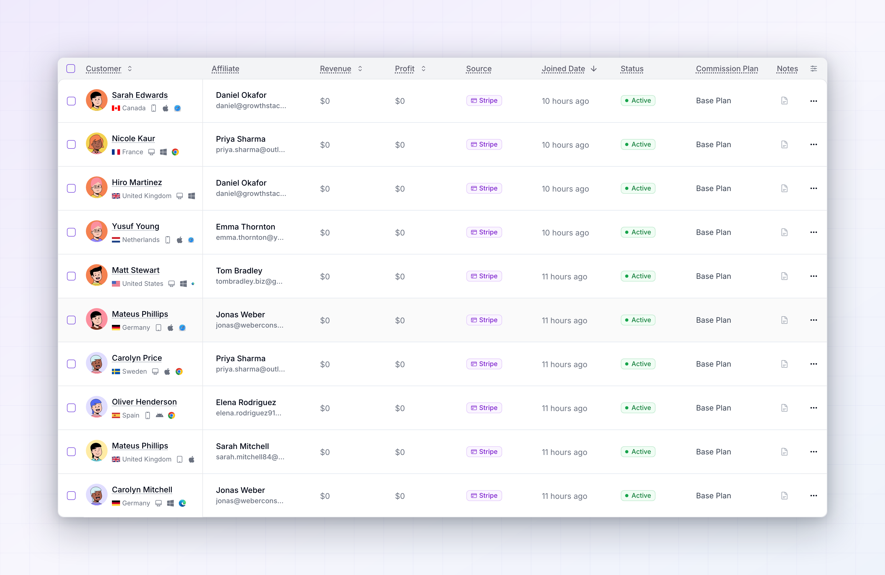Screen dimensions: 885x575
Task: Select the Oliver Henderson row checkbox
Action: click(71, 408)
